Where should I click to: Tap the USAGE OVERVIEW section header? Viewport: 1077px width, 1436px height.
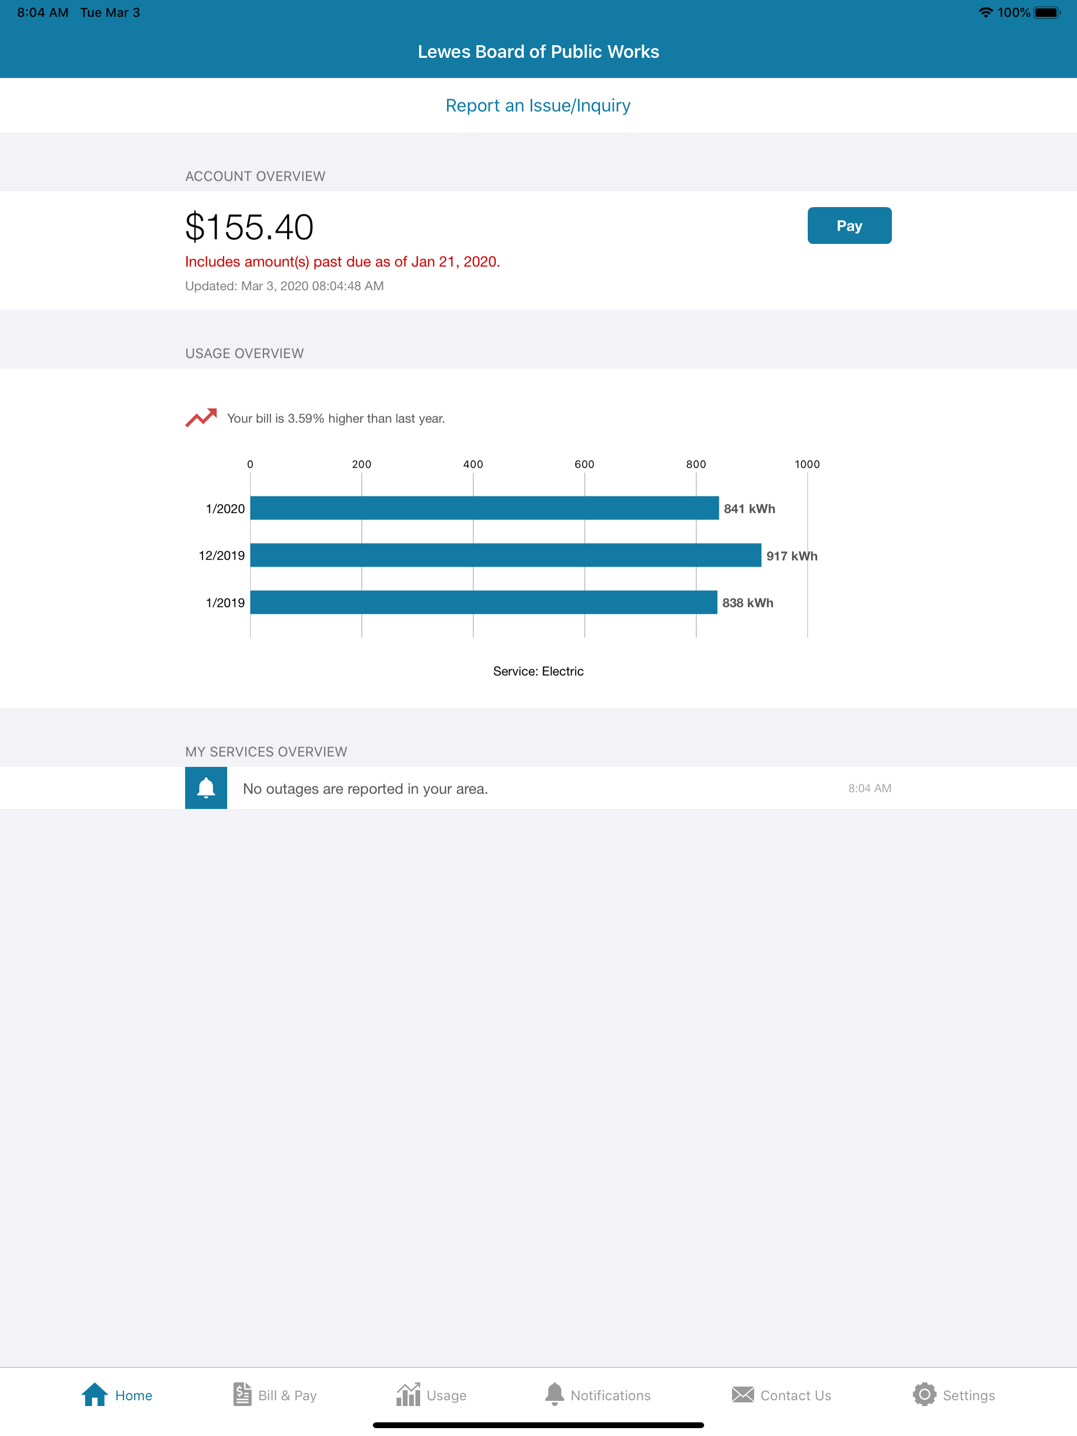point(244,354)
